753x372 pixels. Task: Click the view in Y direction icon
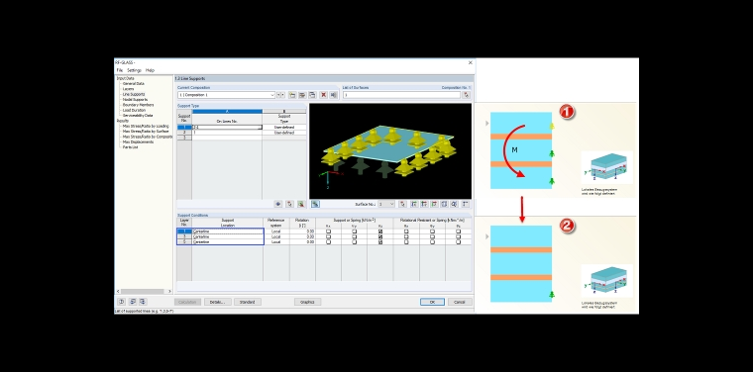[x=424, y=204]
